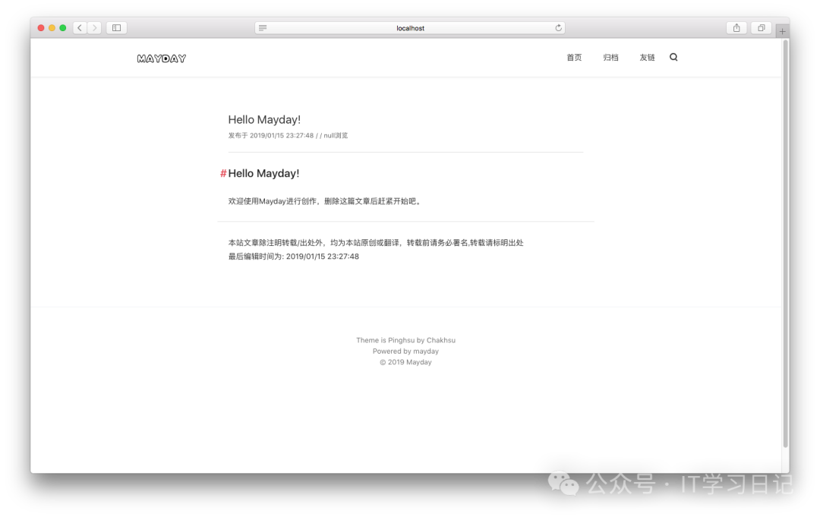
Task: Reload the page using refresh icon
Action: tap(558, 28)
